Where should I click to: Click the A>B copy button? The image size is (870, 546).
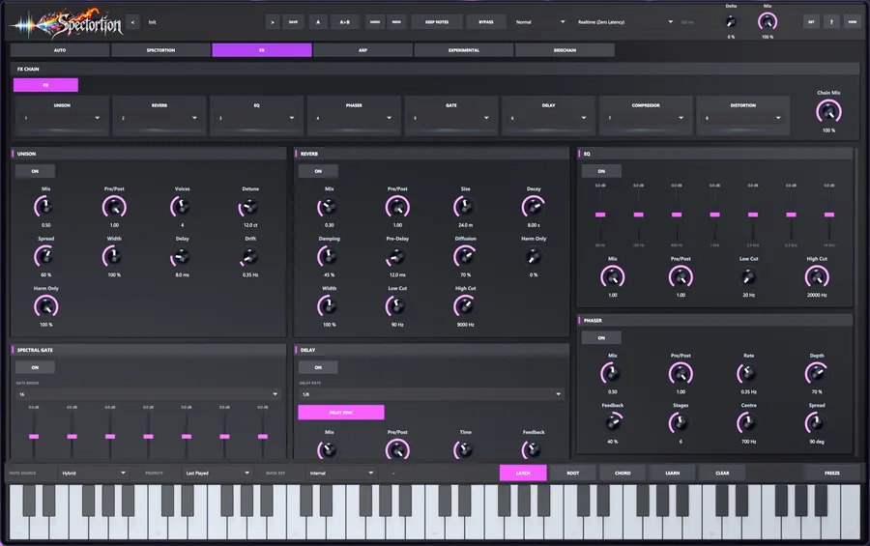(x=344, y=22)
